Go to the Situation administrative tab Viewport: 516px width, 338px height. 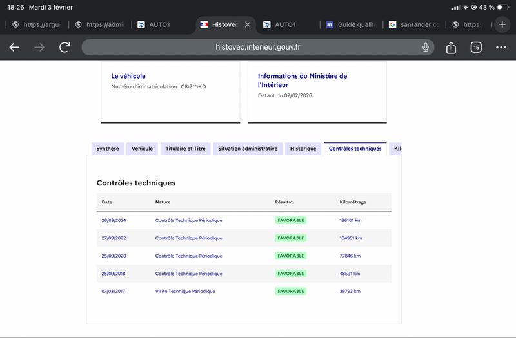pyautogui.click(x=248, y=149)
